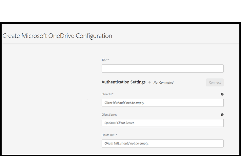Click the Client Secret label

click(x=109, y=115)
